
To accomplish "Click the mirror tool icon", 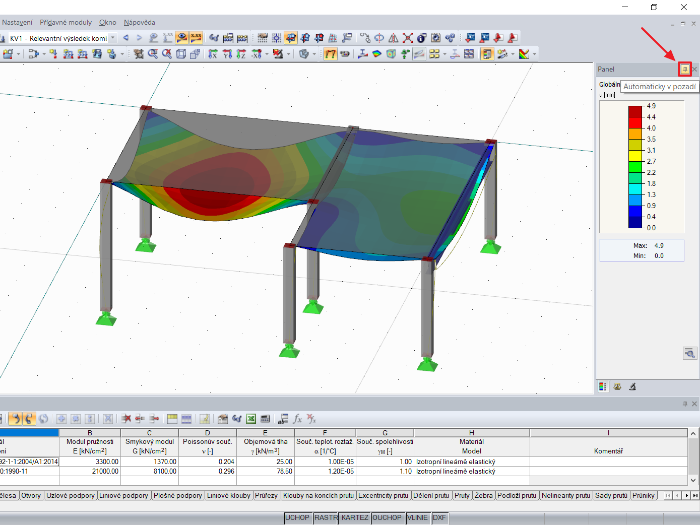I will click(x=394, y=38).
